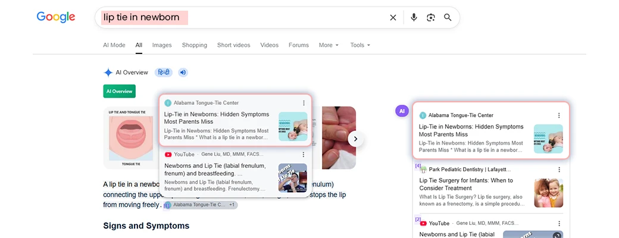This screenshot has width=619, height=238.
Task: Click sidebar YouTube logo next to Gene Liu
Action: [x=423, y=223]
